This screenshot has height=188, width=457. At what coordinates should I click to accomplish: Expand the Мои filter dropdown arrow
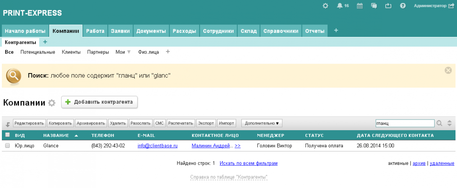[x=129, y=52]
